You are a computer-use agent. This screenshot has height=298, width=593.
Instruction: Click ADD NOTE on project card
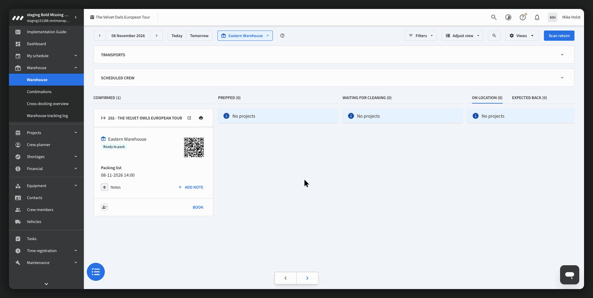(x=191, y=187)
